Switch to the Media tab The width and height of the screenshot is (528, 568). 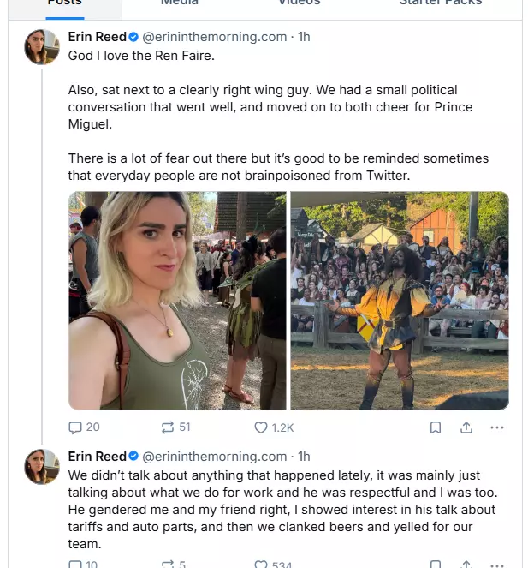click(180, 3)
